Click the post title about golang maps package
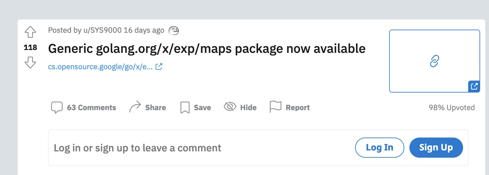The width and height of the screenshot is (489, 175). pos(207,49)
